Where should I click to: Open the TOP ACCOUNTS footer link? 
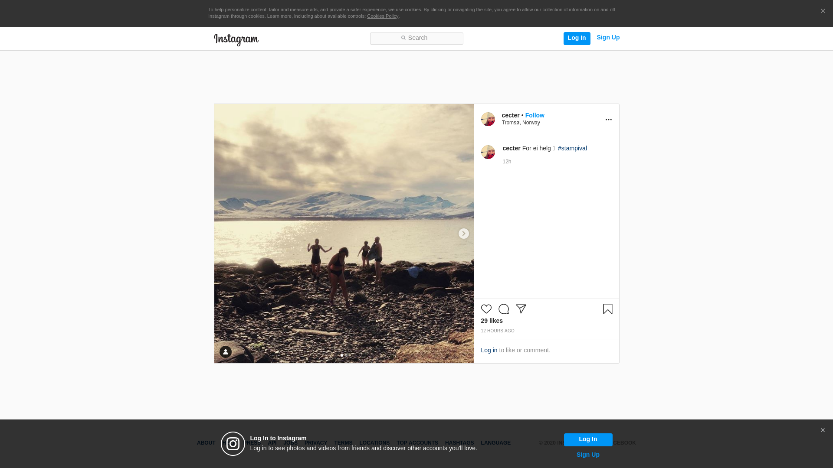[417, 443]
